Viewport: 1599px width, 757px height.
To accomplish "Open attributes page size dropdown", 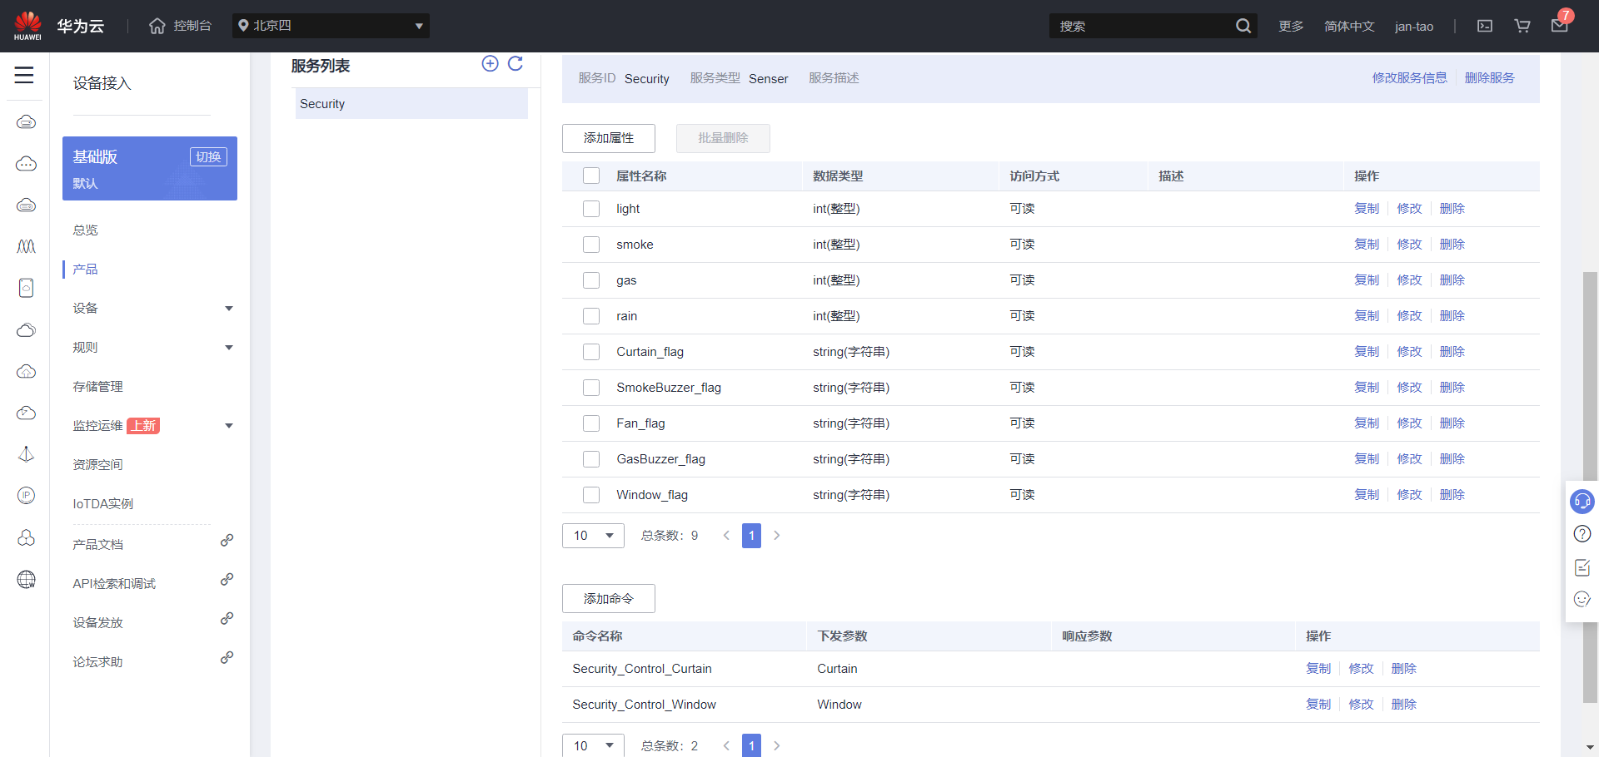I will (x=593, y=536).
